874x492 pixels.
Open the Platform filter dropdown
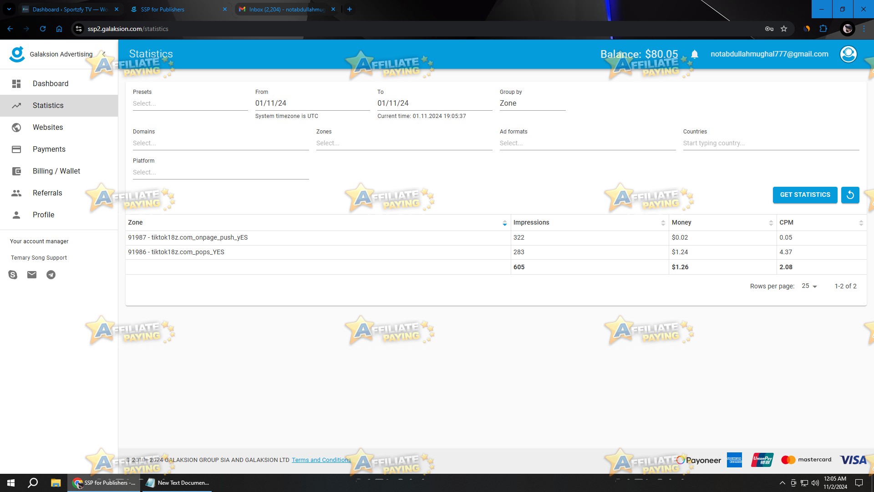pos(221,173)
